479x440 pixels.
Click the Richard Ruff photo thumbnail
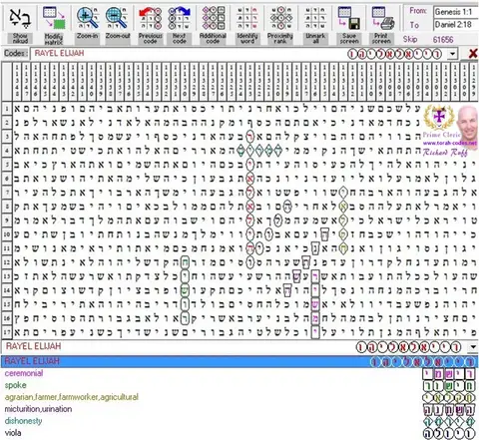468,123
